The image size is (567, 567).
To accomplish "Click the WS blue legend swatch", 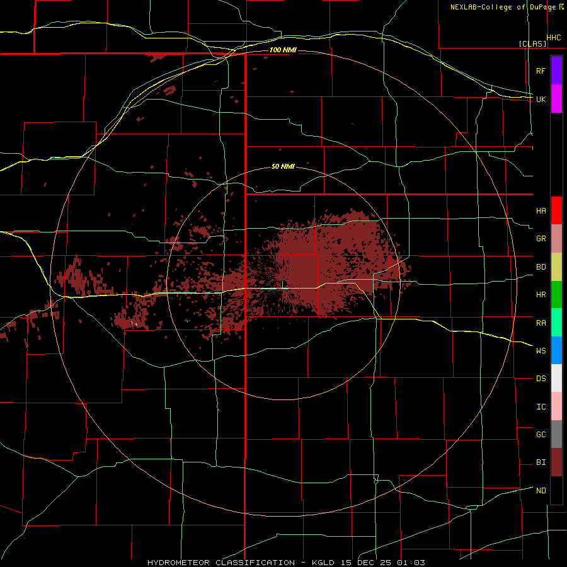I will [x=556, y=350].
